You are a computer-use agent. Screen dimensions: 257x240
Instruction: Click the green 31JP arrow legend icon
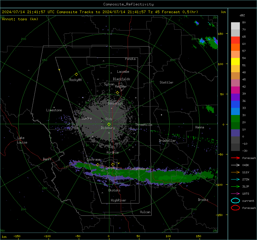pyautogui.click(x=235, y=186)
